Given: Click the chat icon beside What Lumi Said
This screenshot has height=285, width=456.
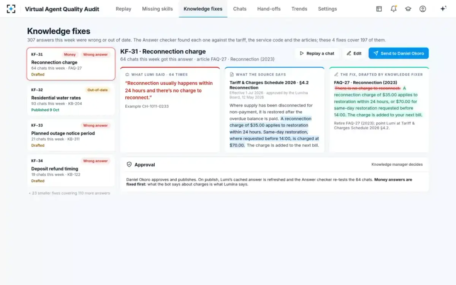Looking at the screenshot, I should click(127, 74).
